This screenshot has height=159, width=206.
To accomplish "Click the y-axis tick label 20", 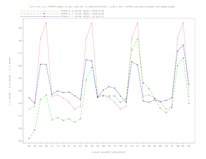I will [x=20, y=141].
